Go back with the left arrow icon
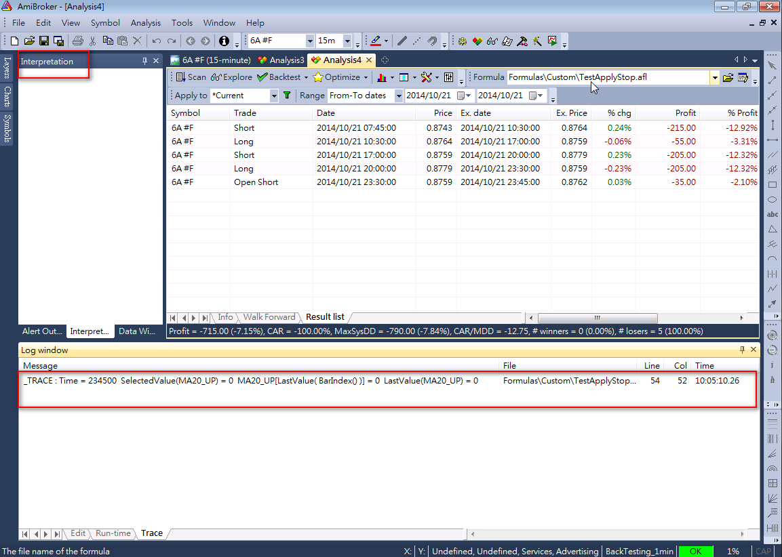The height and width of the screenshot is (557, 782). click(x=191, y=41)
